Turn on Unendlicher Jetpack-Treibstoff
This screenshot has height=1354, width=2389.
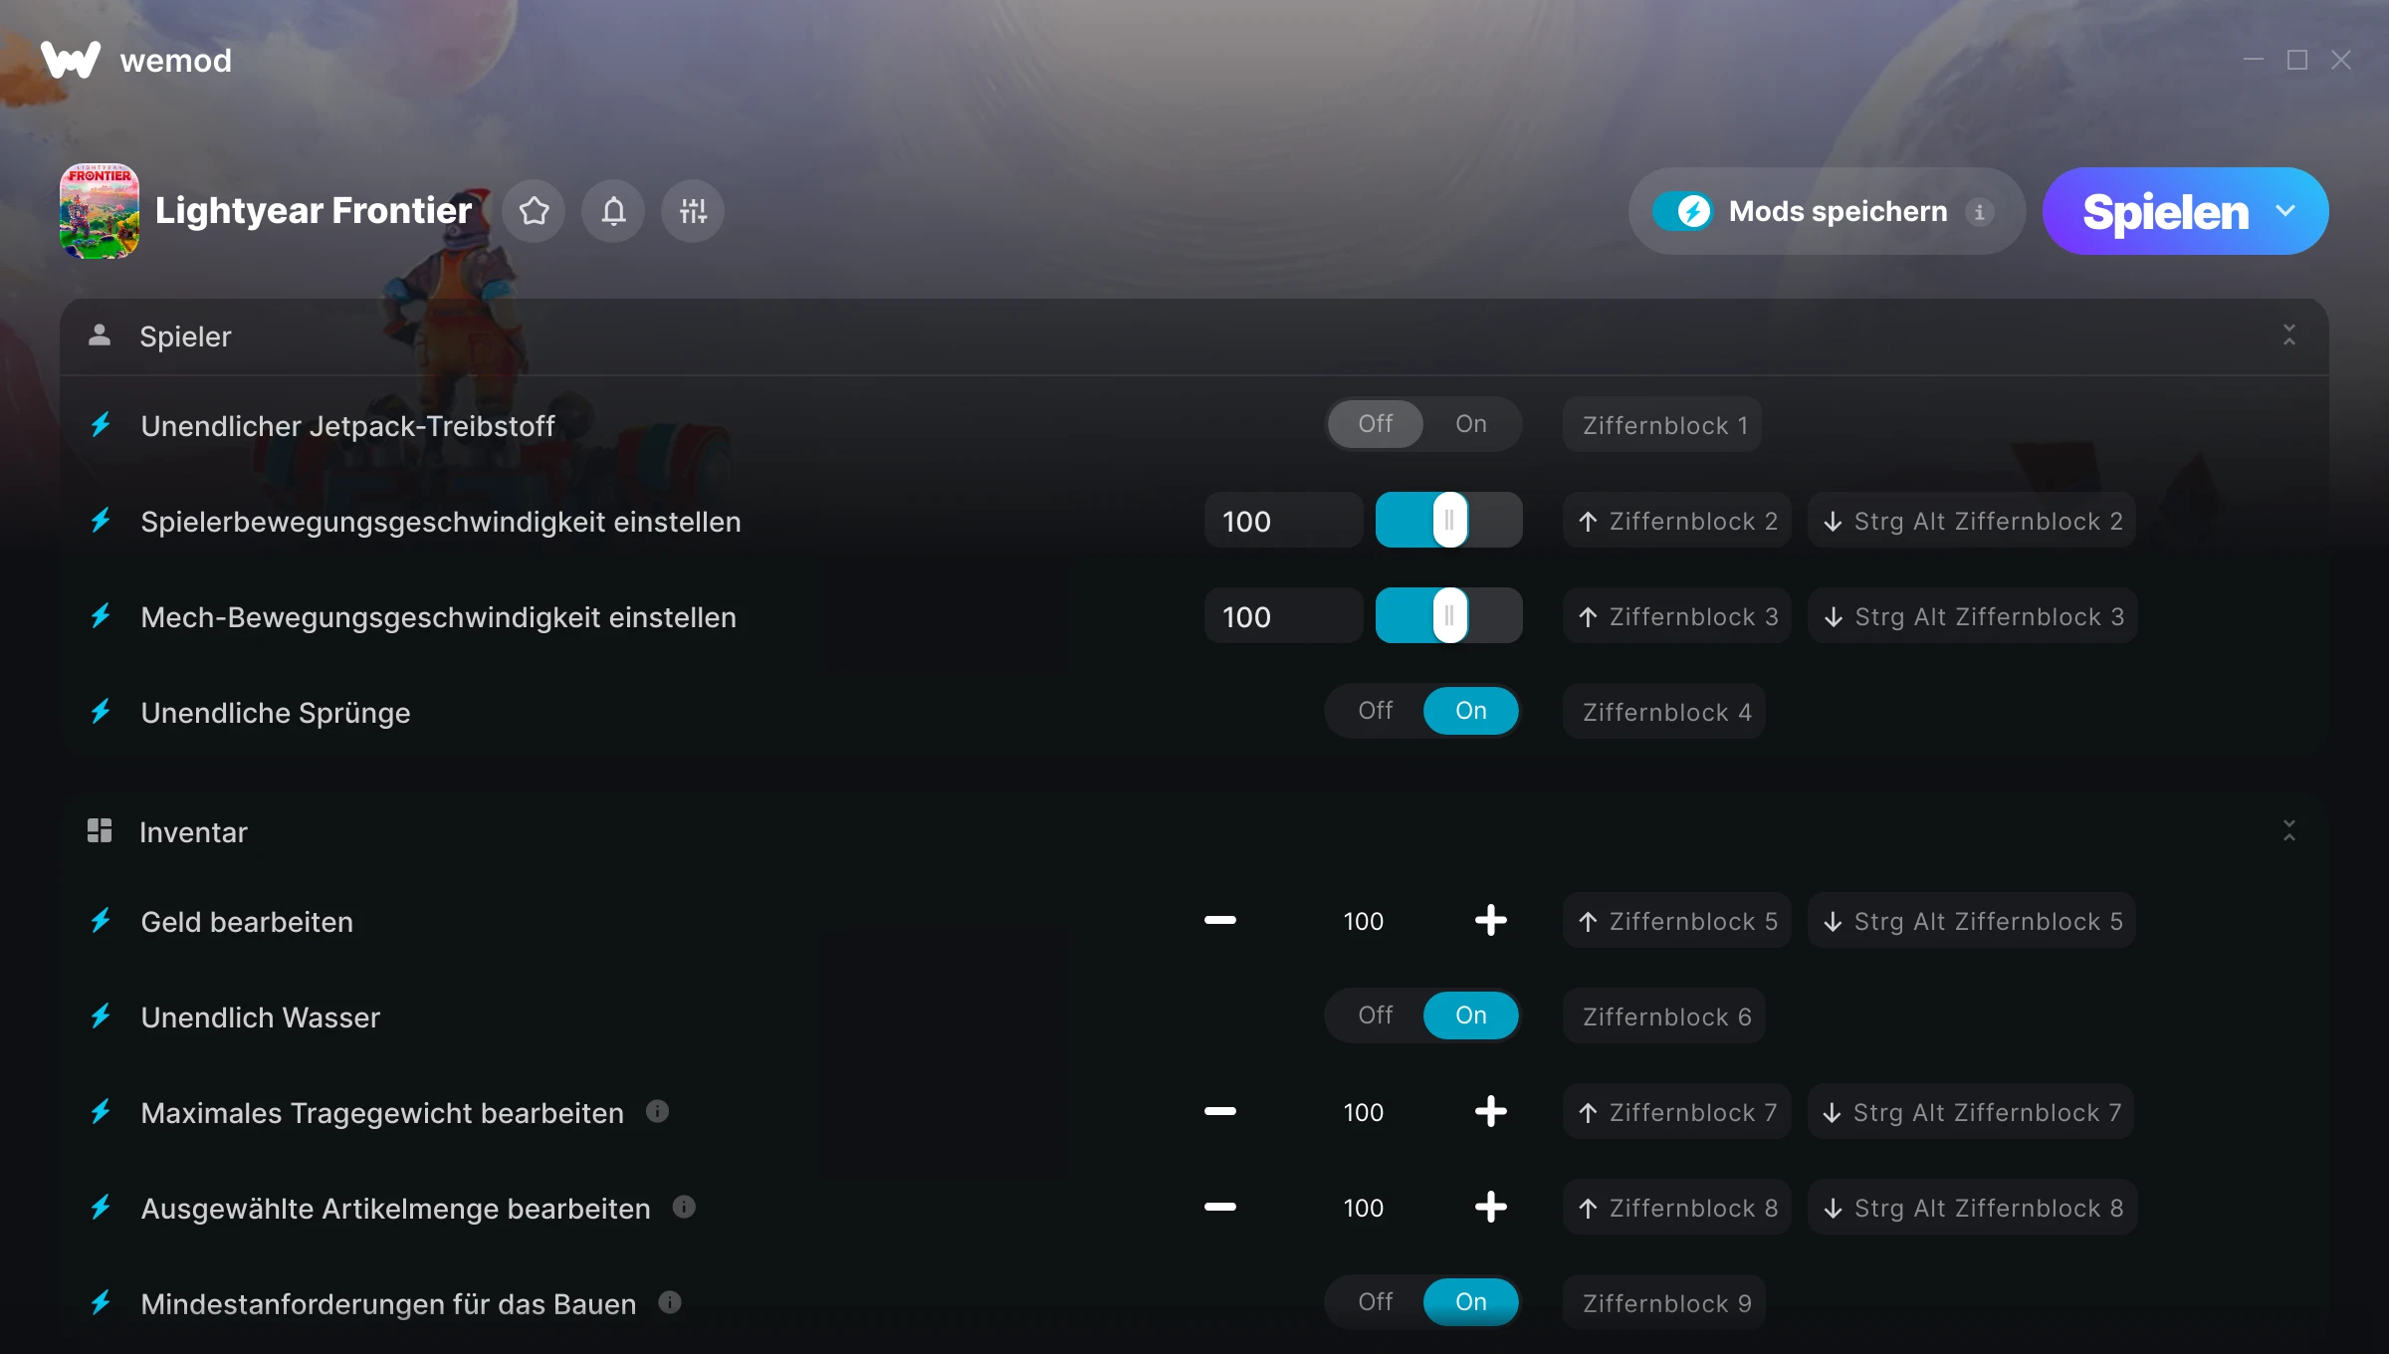pos(1470,424)
